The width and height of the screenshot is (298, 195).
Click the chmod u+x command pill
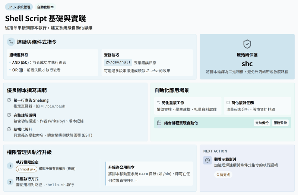pos(26,169)
